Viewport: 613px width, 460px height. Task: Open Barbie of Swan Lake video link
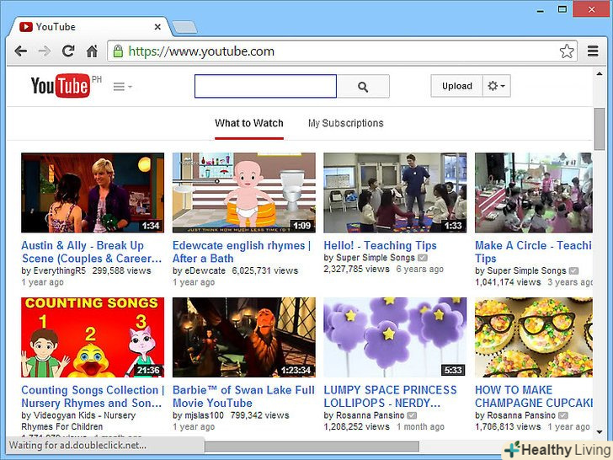(243, 397)
